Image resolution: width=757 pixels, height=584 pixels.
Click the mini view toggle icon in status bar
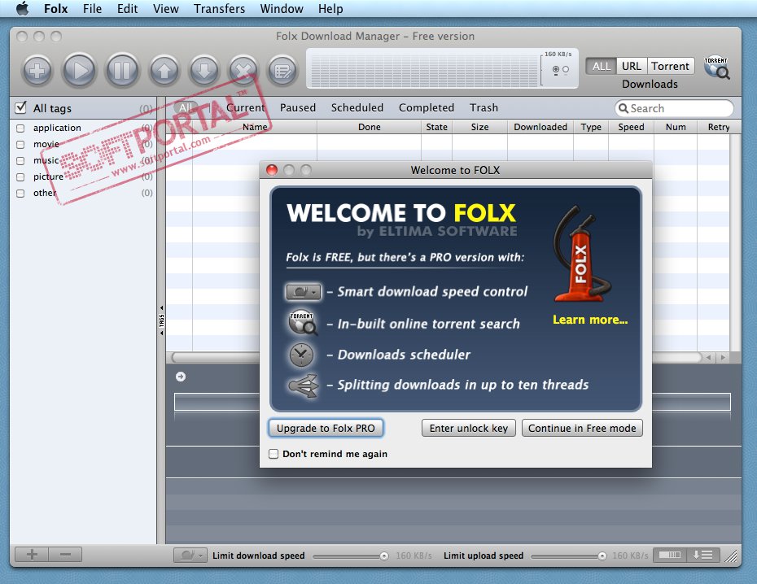click(x=670, y=555)
